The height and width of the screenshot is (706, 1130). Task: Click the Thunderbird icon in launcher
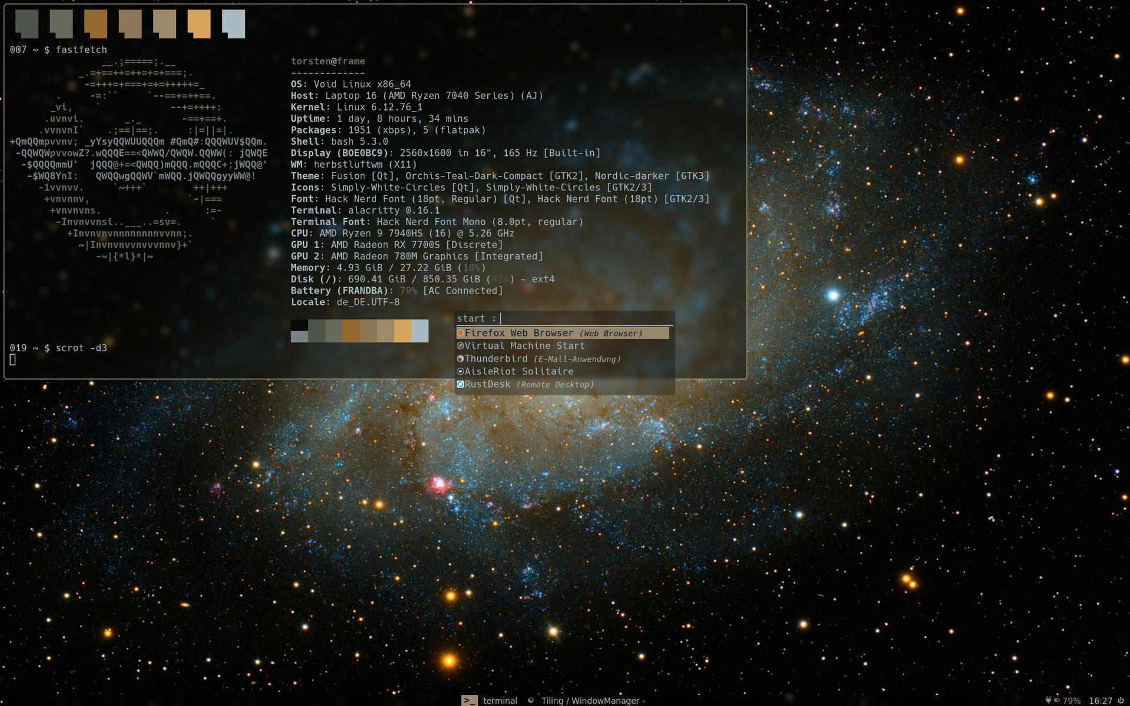460,359
